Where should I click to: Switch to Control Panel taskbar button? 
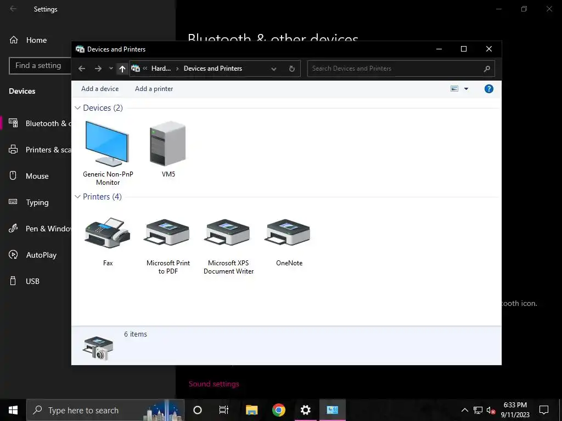pyautogui.click(x=332, y=410)
